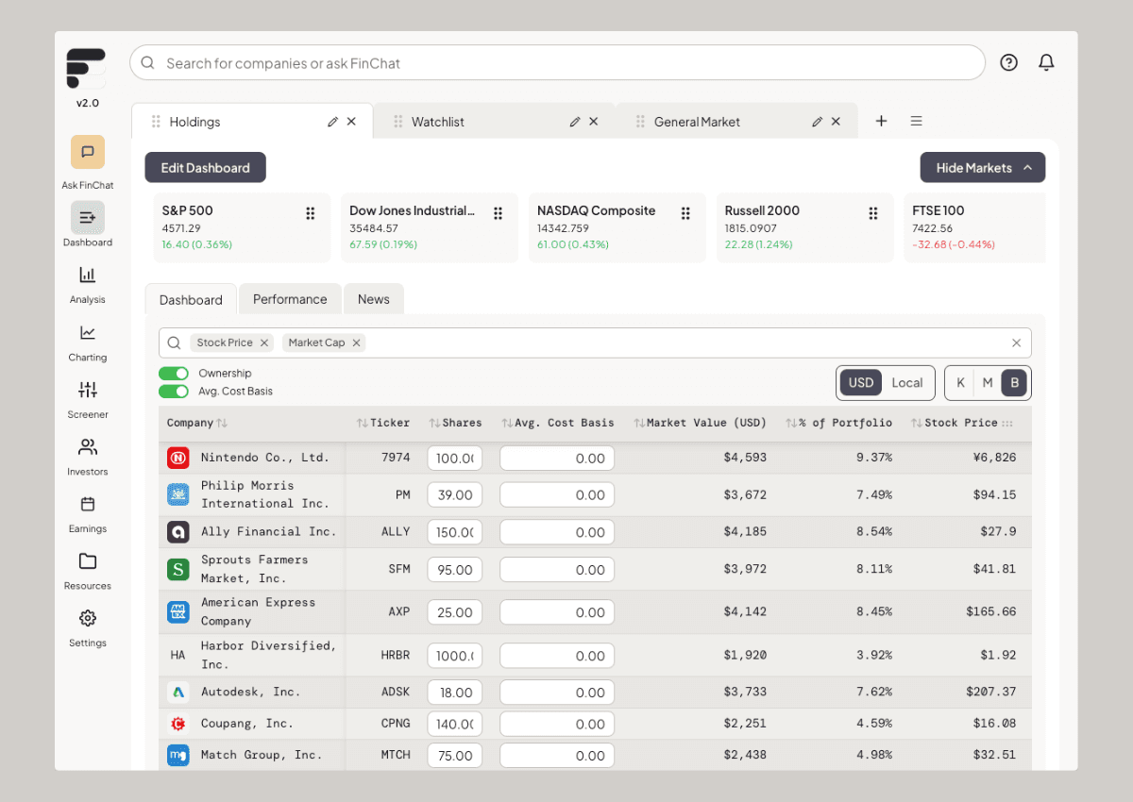
Task: Open Settings gear in sidebar
Action: pyautogui.click(x=87, y=618)
